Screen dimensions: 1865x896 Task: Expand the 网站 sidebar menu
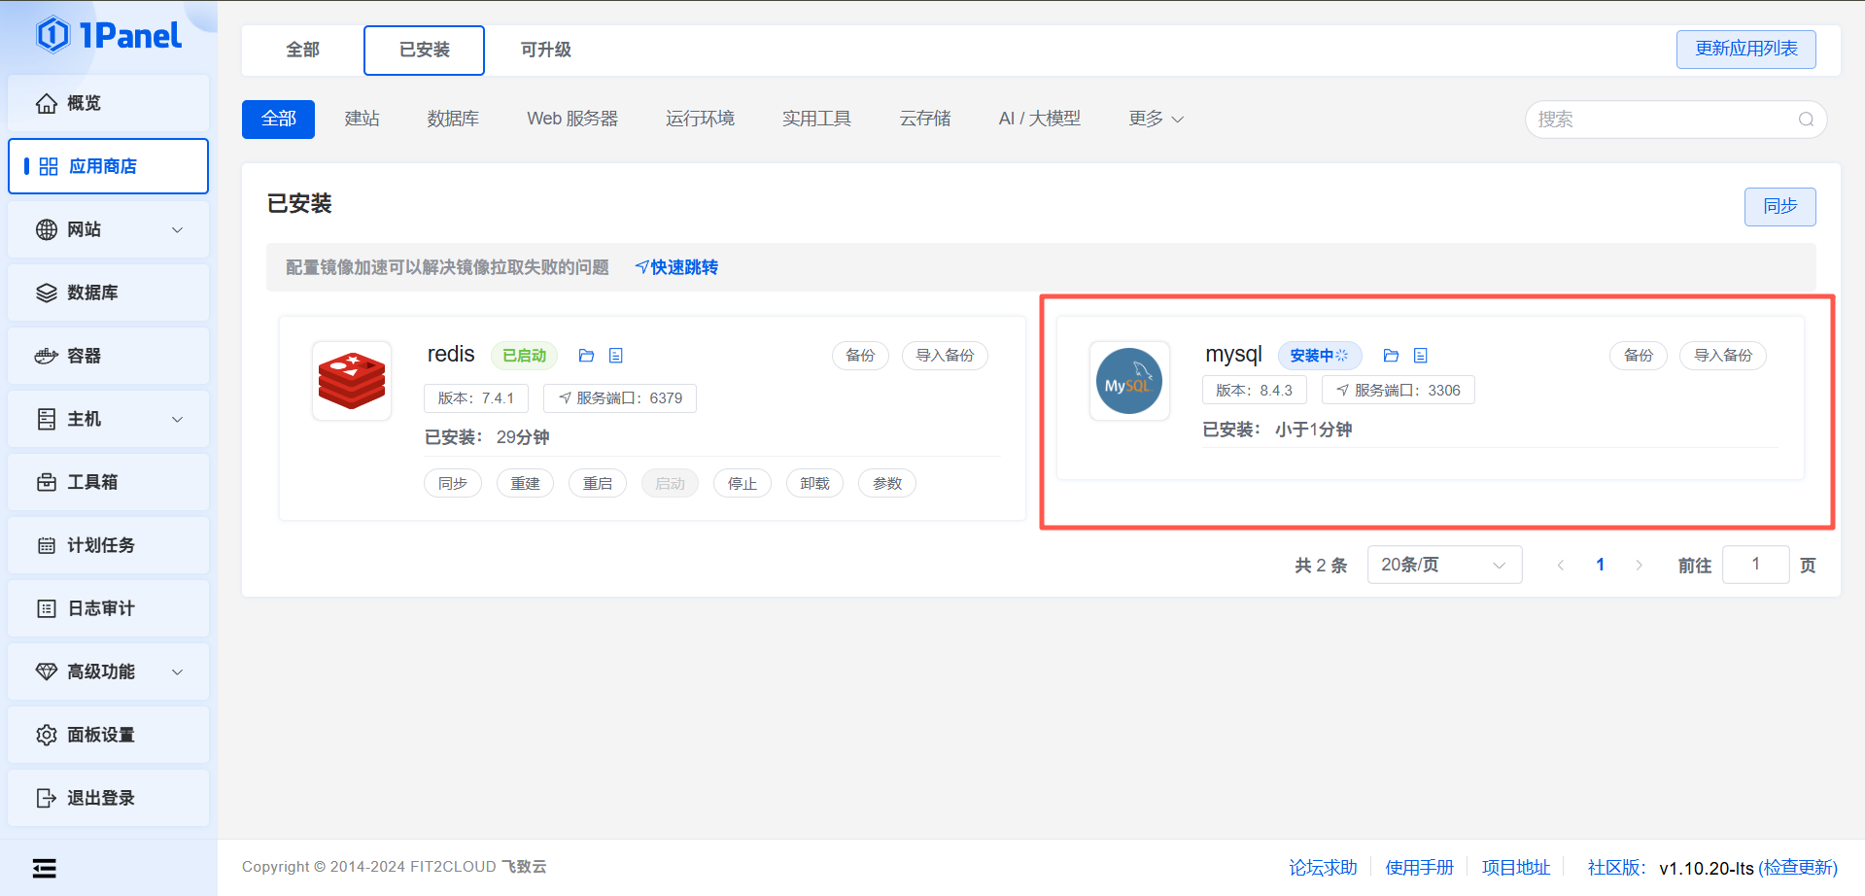coord(108,229)
